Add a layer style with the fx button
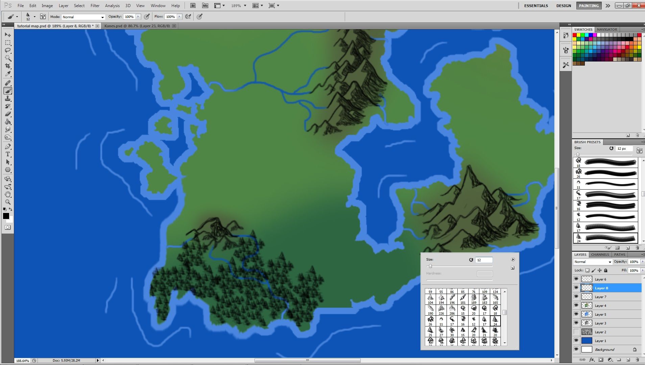The height and width of the screenshot is (365, 645). coord(591,359)
